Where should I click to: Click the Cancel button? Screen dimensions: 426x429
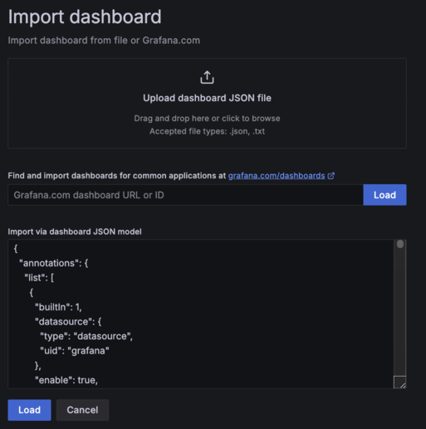tap(82, 410)
